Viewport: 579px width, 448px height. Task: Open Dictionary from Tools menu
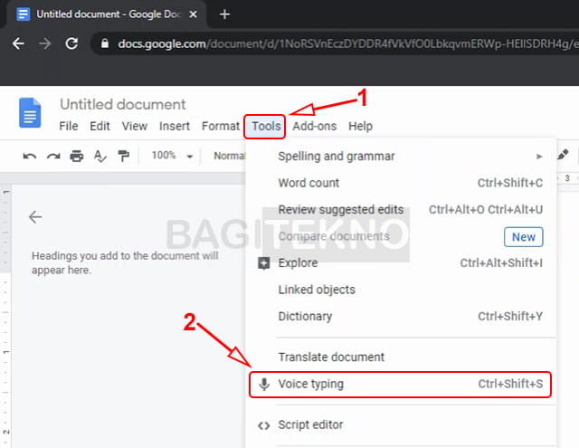click(x=401, y=317)
